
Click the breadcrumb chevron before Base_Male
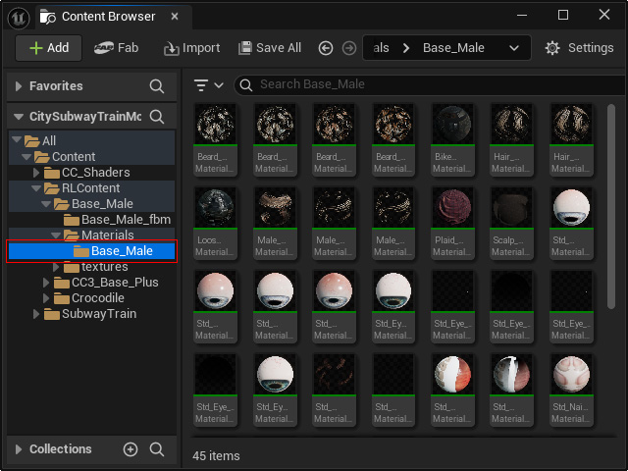click(x=406, y=48)
